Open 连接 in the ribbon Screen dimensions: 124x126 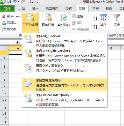coord(77,16)
